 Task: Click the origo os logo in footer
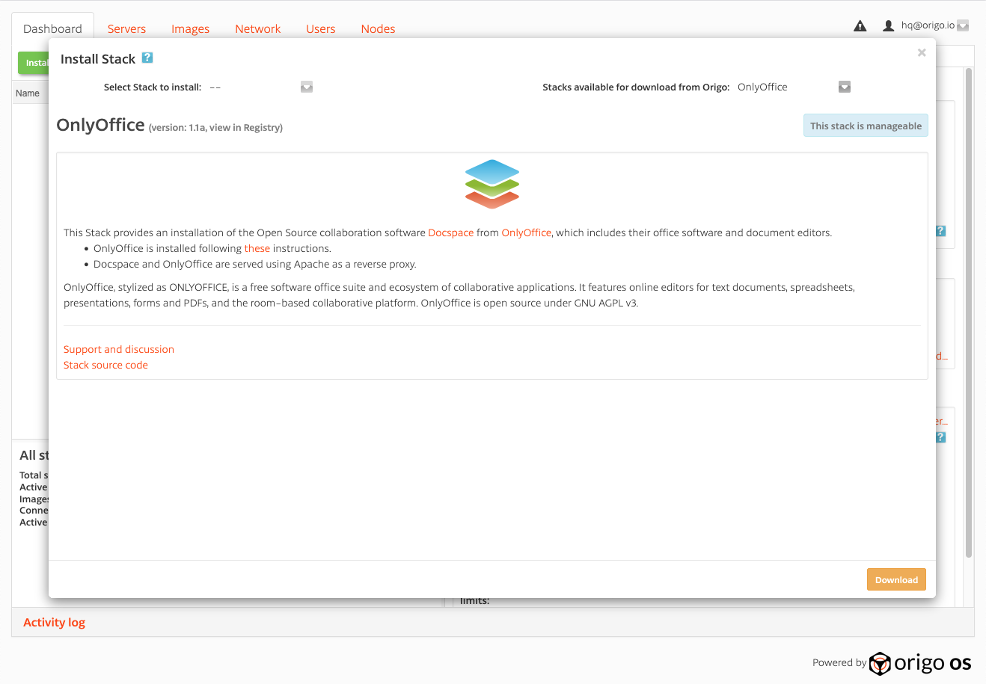[x=920, y=663]
